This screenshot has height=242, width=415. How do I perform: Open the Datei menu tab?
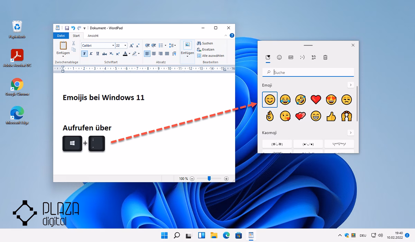coord(61,36)
